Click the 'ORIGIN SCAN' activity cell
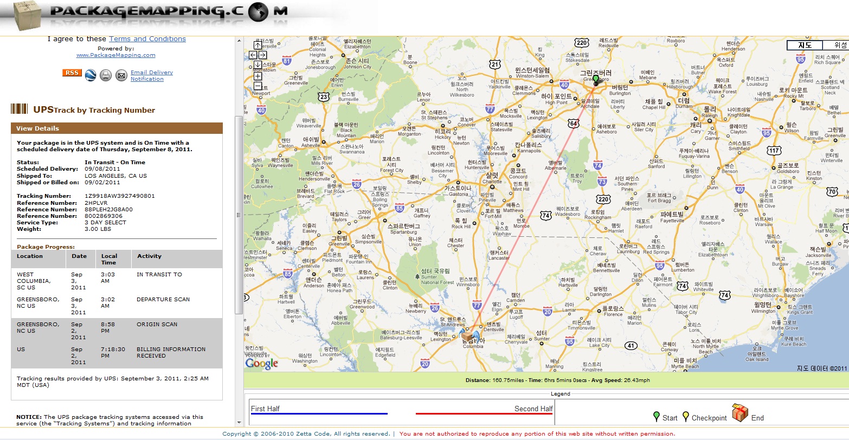 tap(157, 325)
